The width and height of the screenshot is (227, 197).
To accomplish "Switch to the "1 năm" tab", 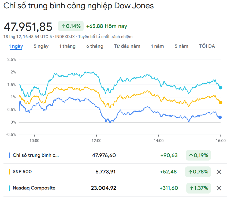I will (157, 46).
